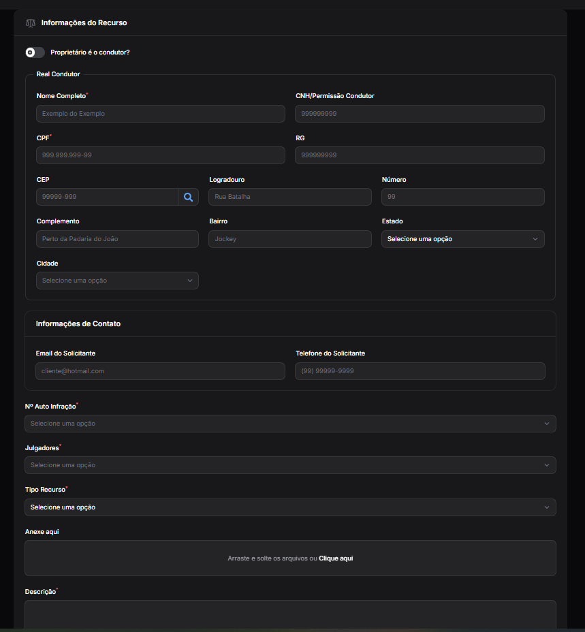Click the Logradouro input field
Viewport: 585px width, 632px height.
(x=289, y=197)
